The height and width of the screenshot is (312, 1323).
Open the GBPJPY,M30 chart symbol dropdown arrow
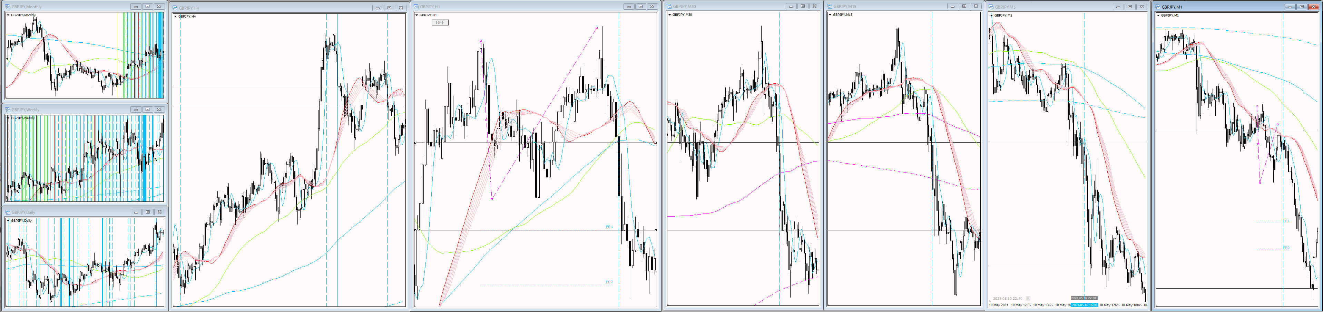click(x=670, y=14)
